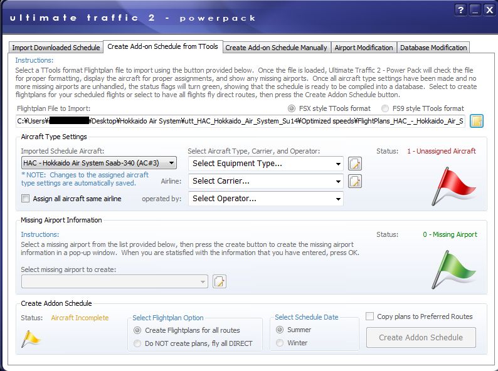Click the create missing airport edit icon
Image resolution: width=498 pixels, height=371 pixels.
pyautogui.click(x=220, y=281)
